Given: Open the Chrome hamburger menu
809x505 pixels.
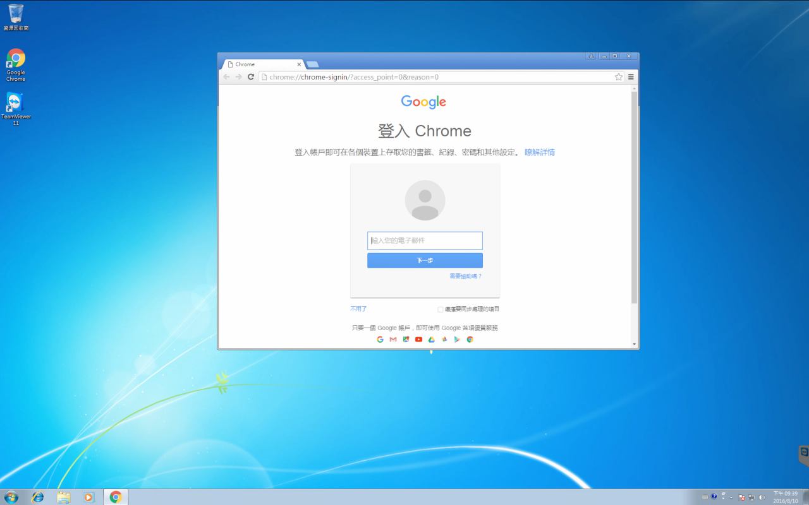Looking at the screenshot, I should tap(631, 77).
